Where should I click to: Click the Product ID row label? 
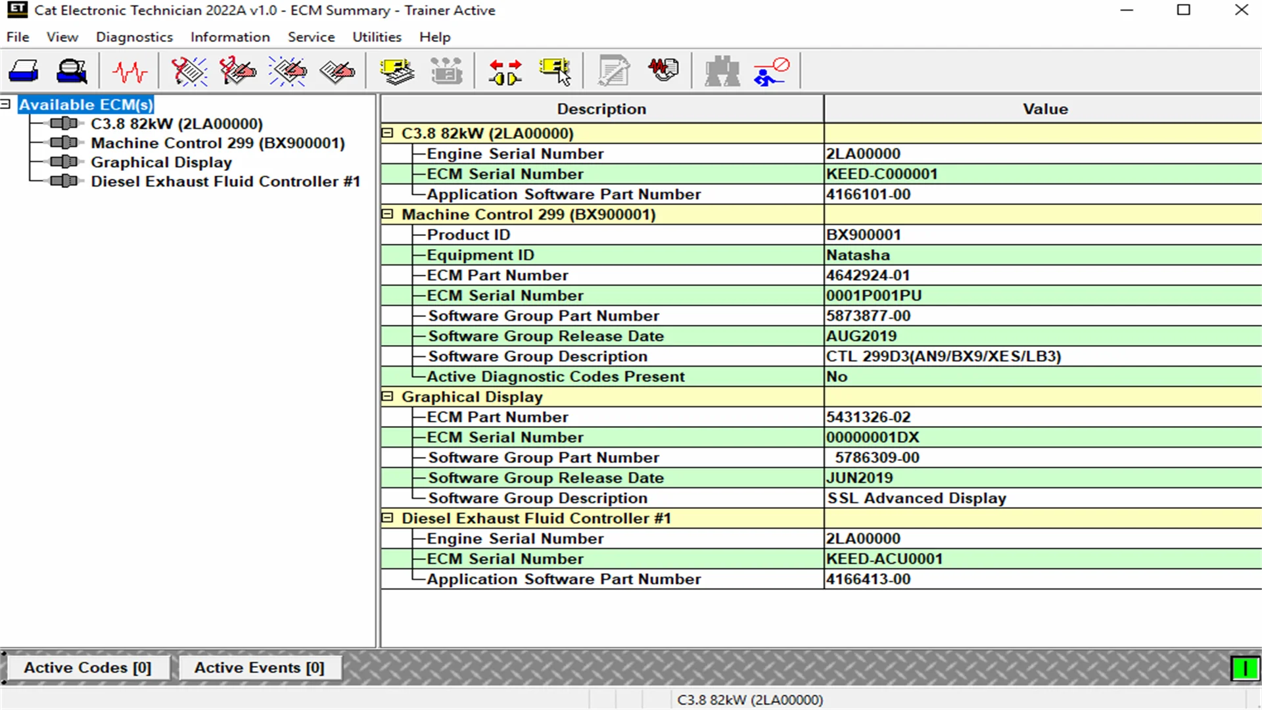[469, 235]
